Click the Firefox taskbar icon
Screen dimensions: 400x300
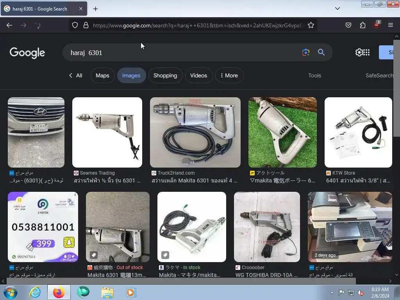(x=59, y=292)
